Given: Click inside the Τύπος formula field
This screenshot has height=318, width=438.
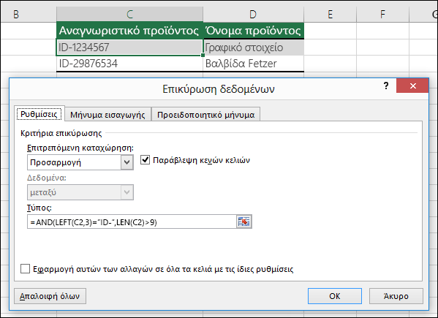Looking at the screenshot, I should [132, 222].
